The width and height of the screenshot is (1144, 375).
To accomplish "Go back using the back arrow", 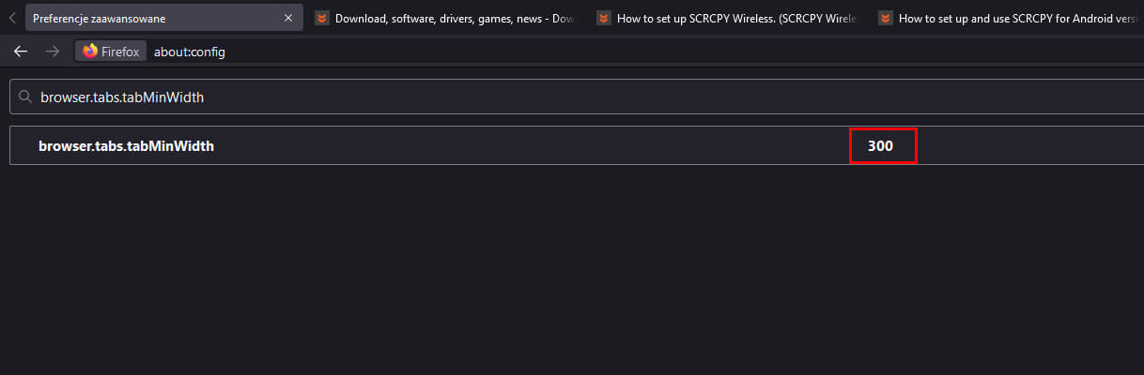I will coord(21,52).
